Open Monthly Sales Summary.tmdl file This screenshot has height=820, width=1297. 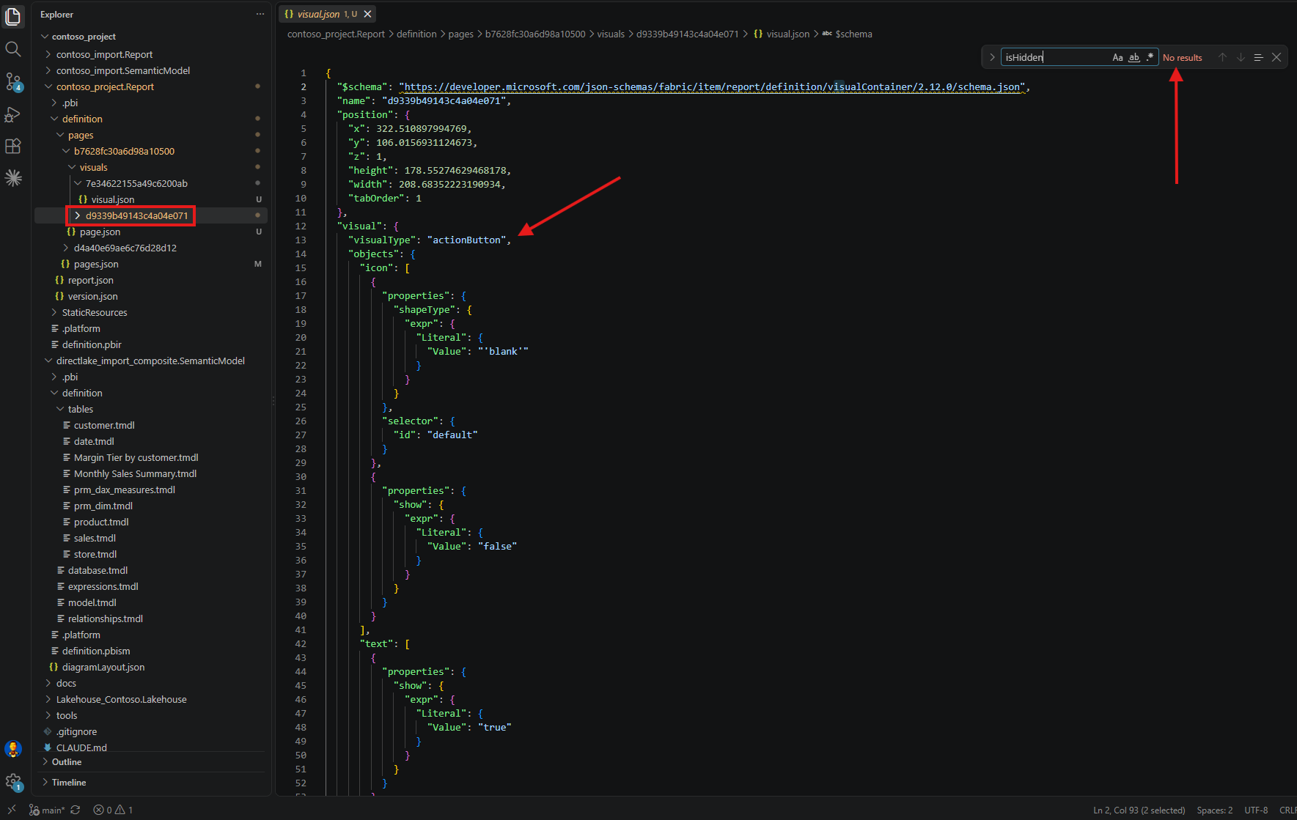point(135,473)
